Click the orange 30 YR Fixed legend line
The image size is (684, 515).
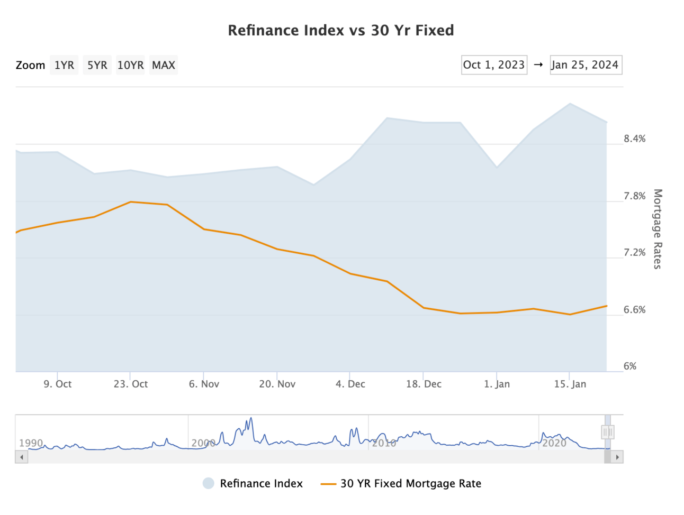click(x=328, y=484)
